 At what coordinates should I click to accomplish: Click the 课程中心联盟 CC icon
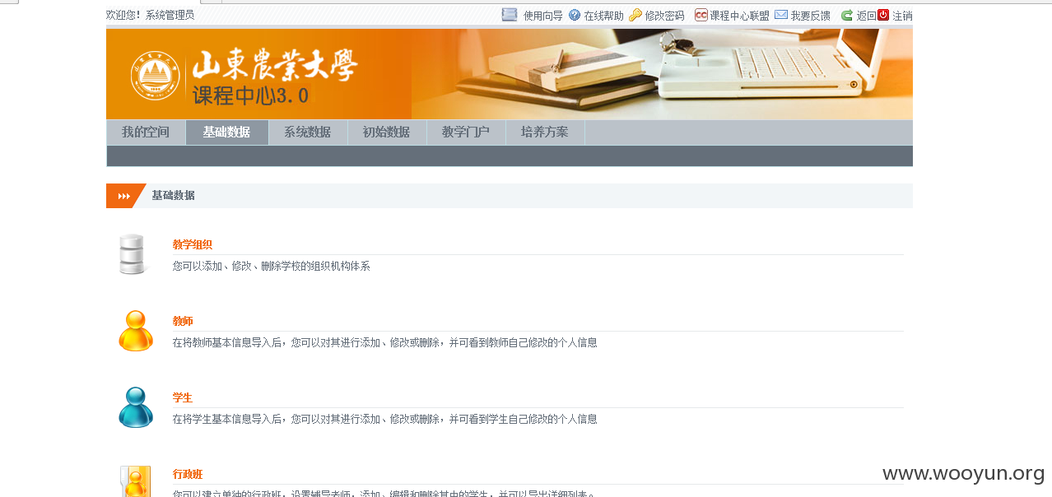(701, 15)
